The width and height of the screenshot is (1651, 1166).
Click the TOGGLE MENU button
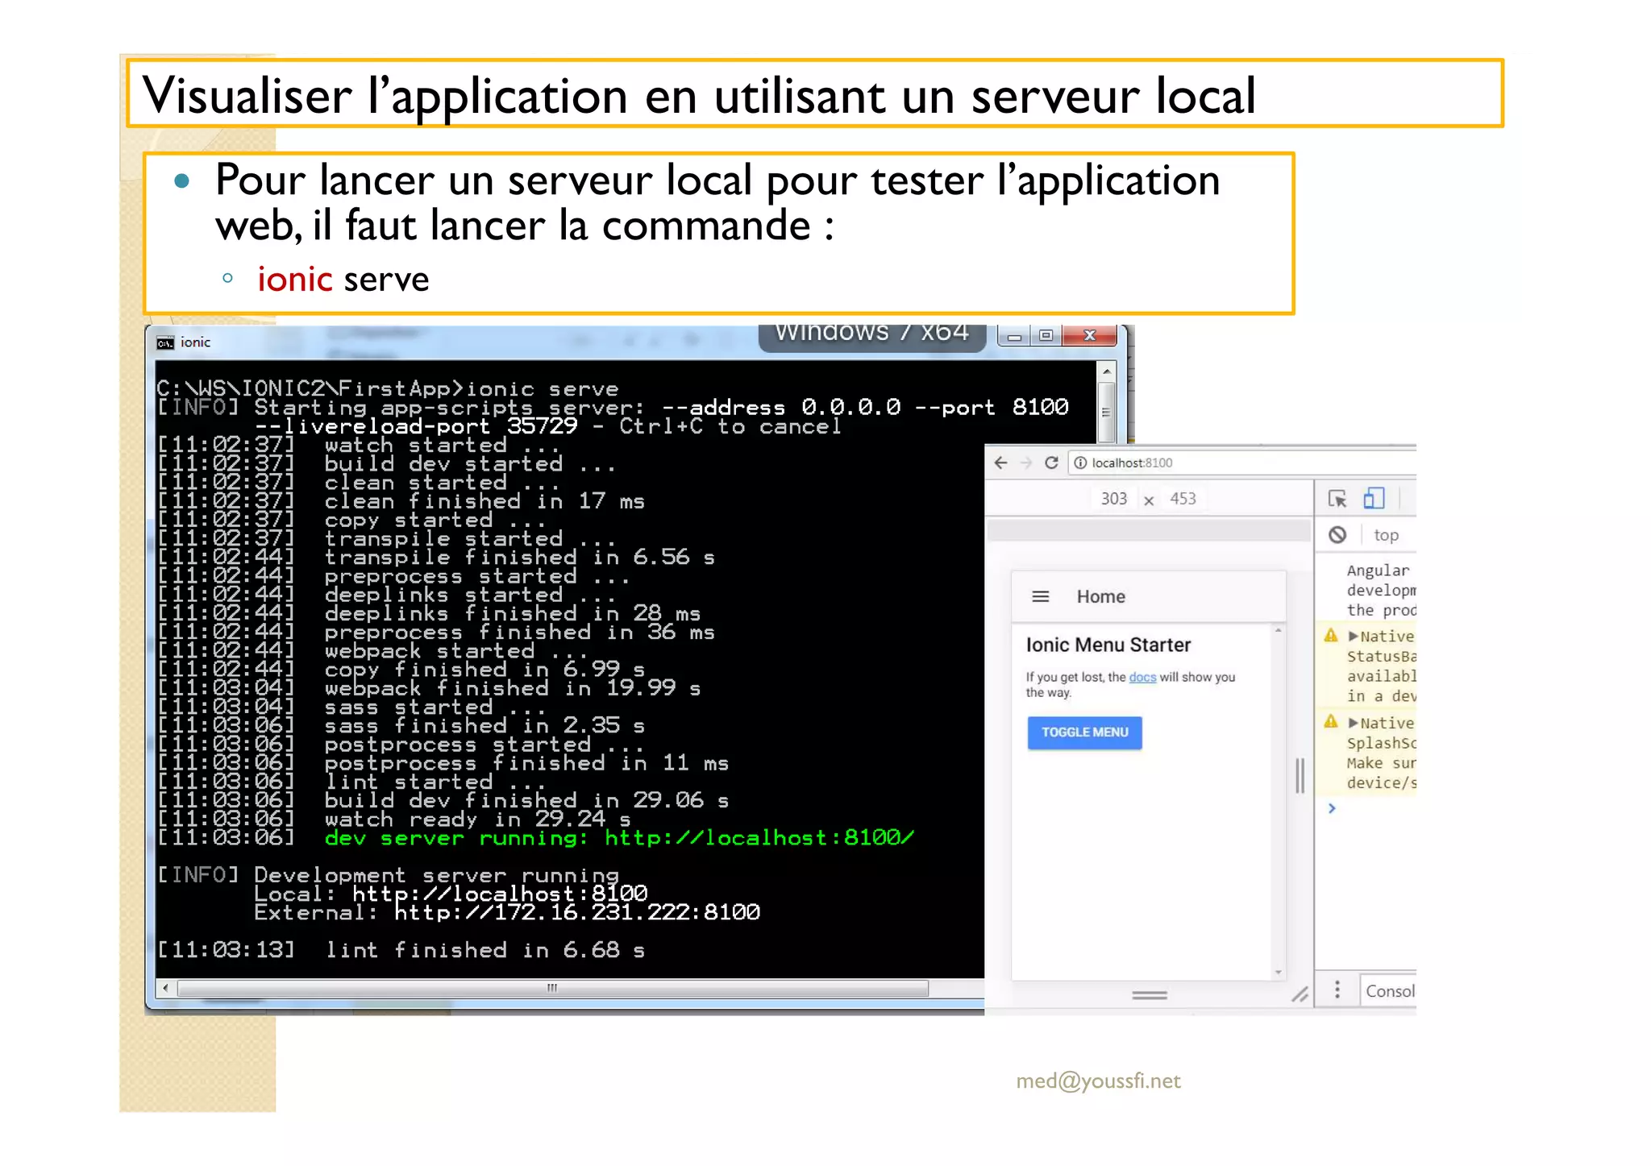click(x=1085, y=732)
